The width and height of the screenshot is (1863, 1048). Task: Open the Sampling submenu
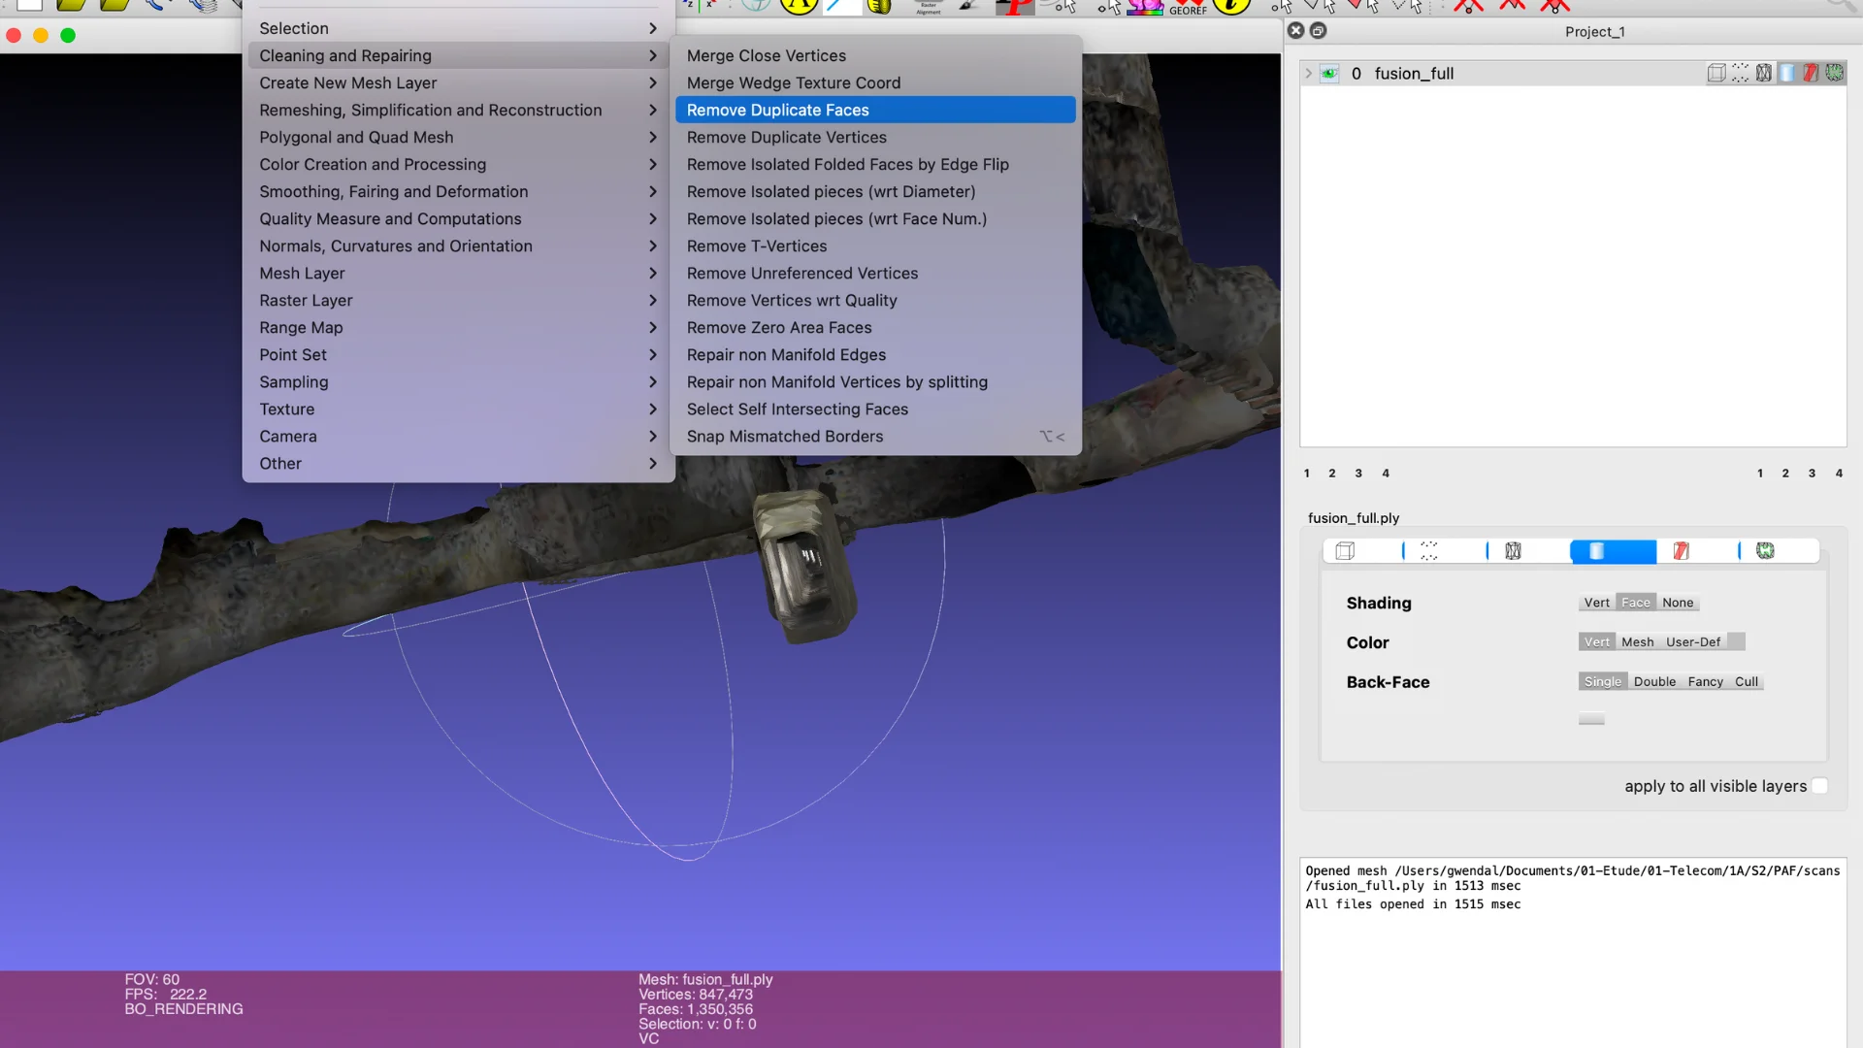(x=458, y=381)
